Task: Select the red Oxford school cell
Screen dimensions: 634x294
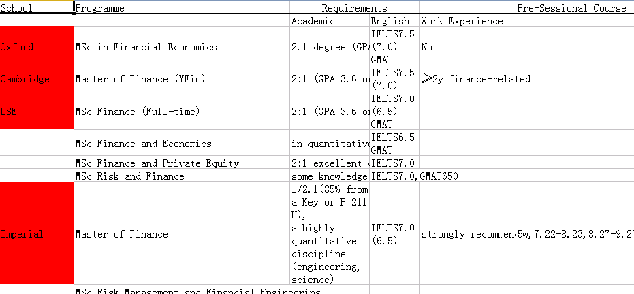Action: 36,47
